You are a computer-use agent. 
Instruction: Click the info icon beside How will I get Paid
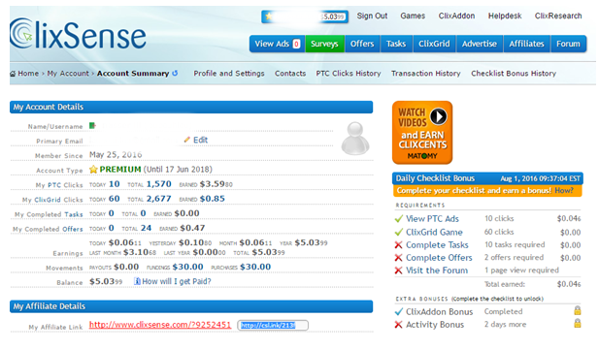tap(137, 281)
